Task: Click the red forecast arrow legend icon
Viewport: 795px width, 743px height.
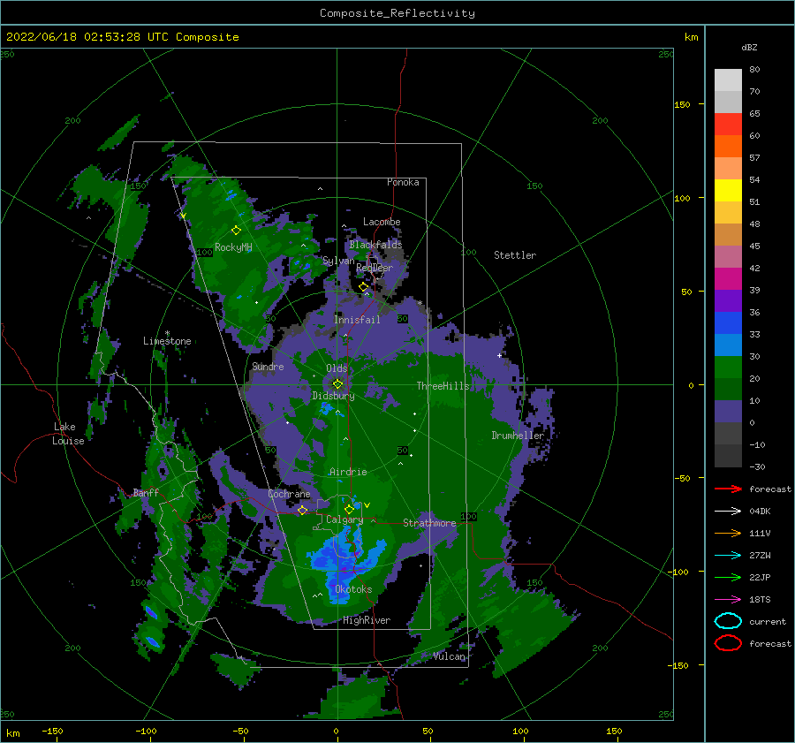Action: pyautogui.click(x=728, y=489)
